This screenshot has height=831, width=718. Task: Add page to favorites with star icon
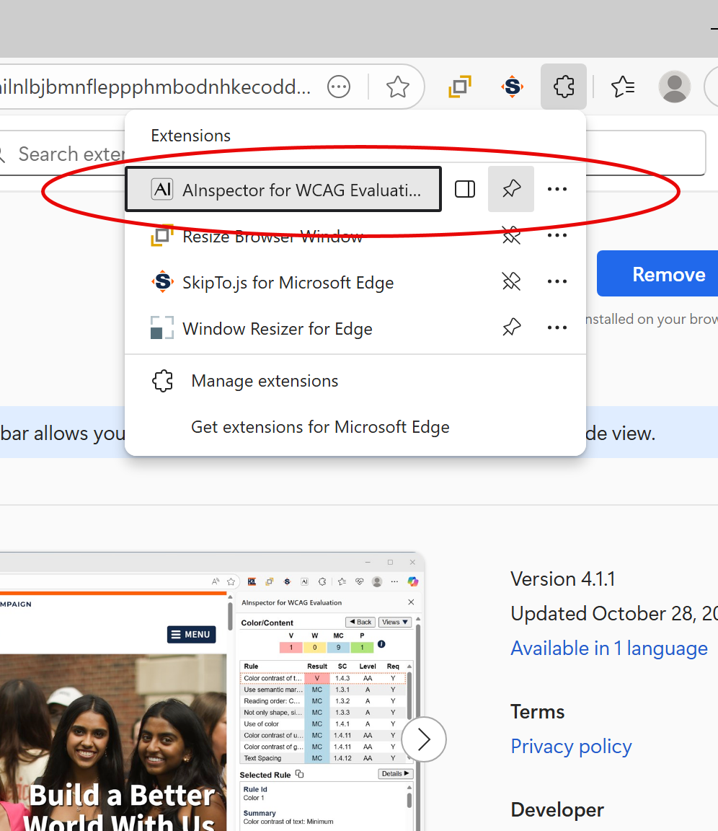[397, 87]
